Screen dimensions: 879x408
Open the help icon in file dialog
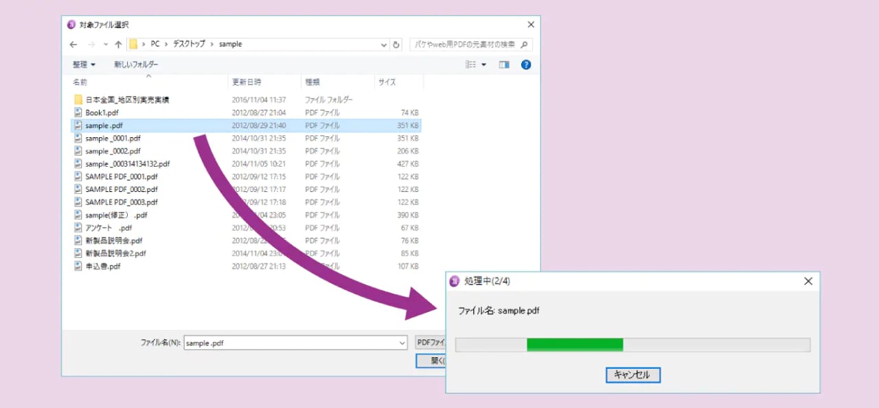coord(526,64)
